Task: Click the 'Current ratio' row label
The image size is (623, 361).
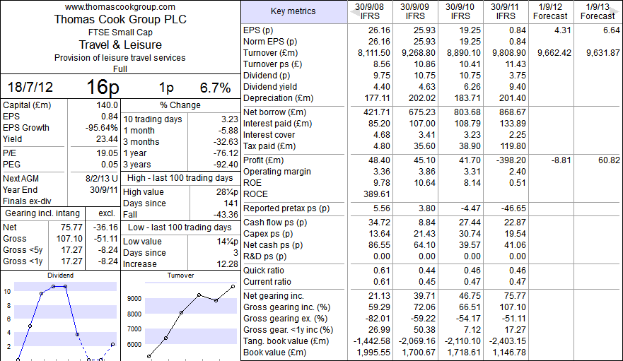Action: (x=267, y=282)
